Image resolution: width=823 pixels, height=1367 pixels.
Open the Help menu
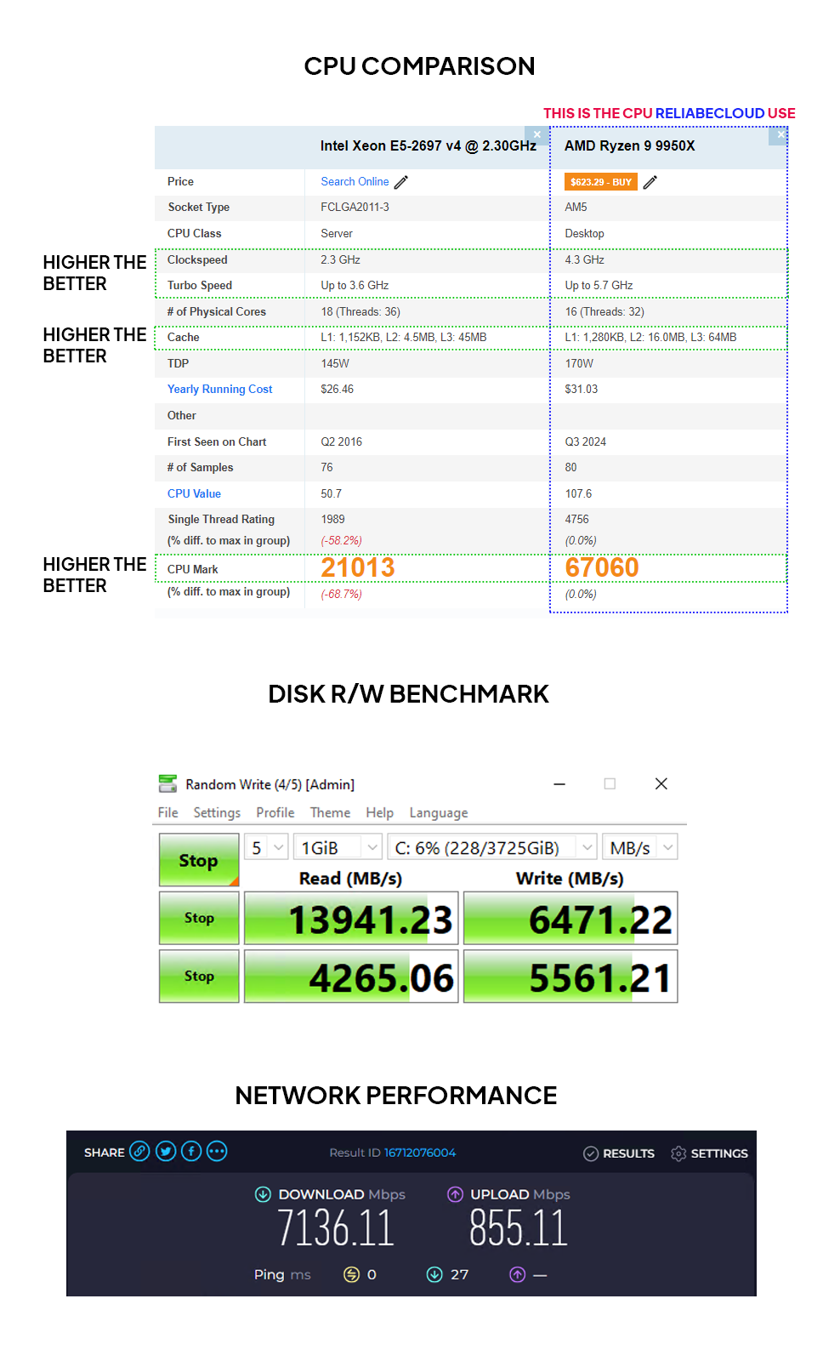379,813
